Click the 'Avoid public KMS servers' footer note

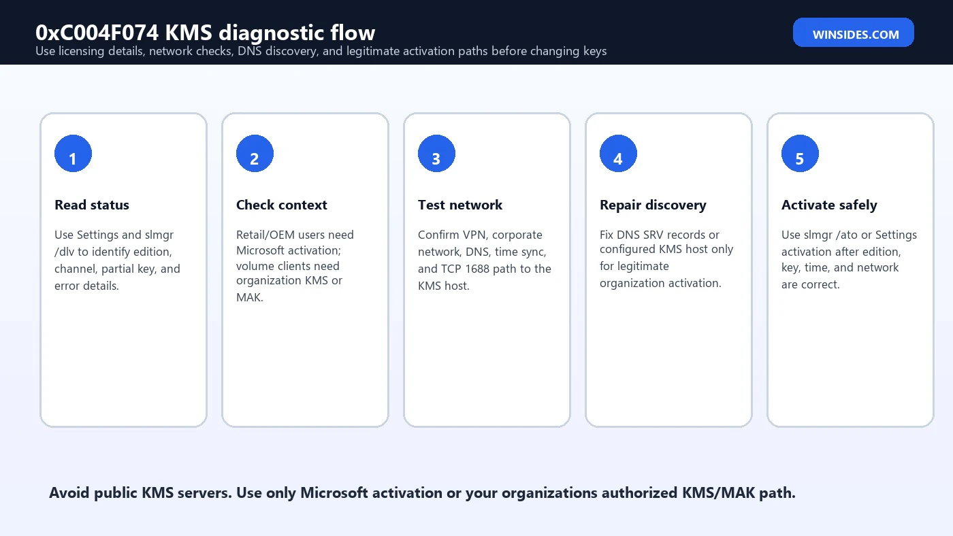422,492
